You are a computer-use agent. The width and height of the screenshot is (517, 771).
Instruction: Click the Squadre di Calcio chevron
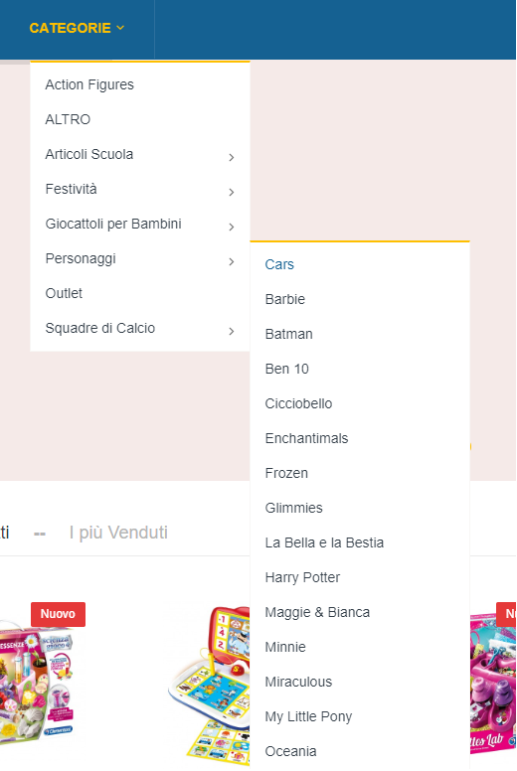point(232,332)
